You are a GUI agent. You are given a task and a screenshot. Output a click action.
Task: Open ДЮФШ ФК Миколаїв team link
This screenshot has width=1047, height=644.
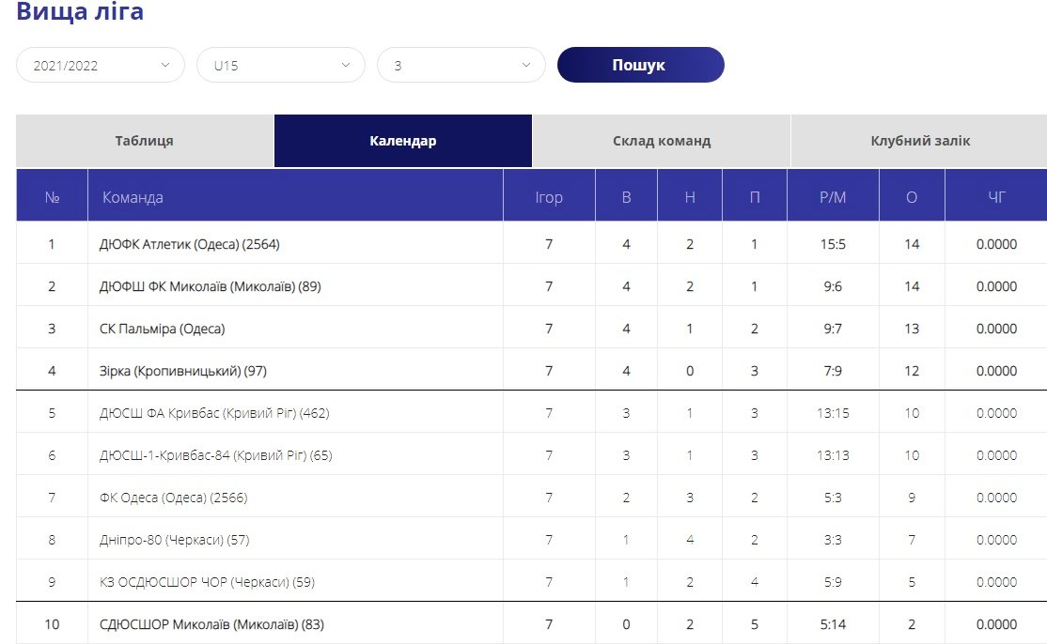(x=210, y=286)
